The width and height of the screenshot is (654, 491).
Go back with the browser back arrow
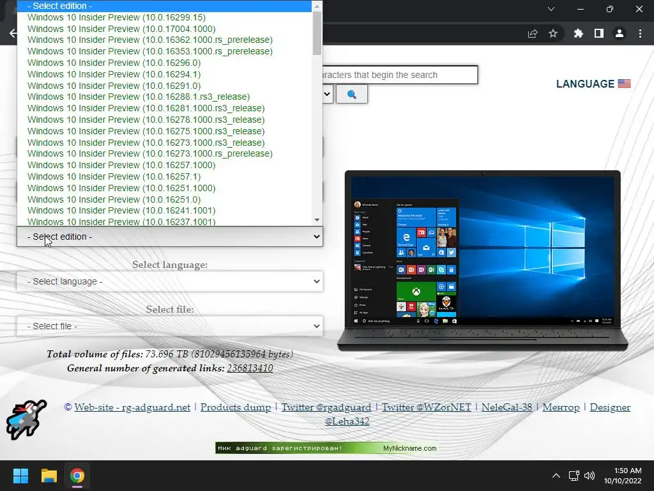[13, 33]
